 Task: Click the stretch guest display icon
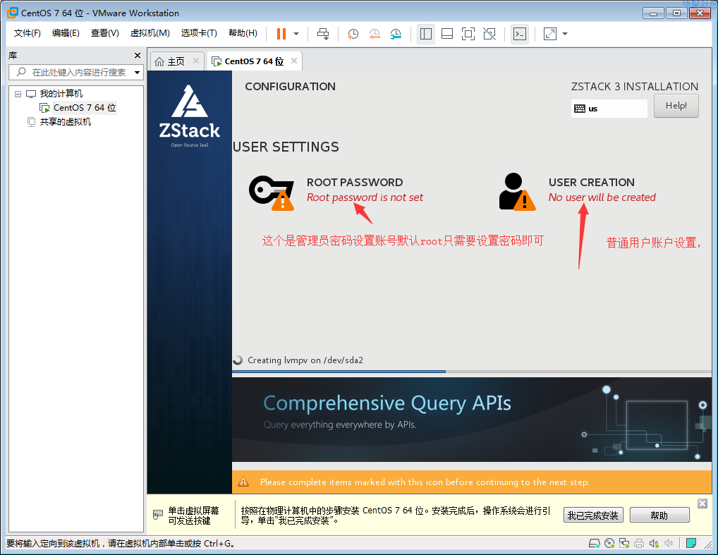pos(550,34)
